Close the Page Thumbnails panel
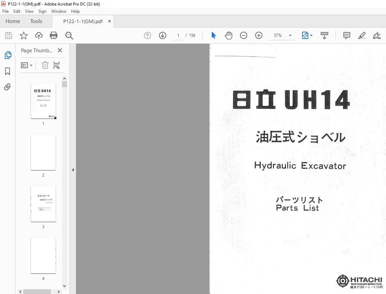The width and height of the screenshot is (386, 294). (x=59, y=50)
